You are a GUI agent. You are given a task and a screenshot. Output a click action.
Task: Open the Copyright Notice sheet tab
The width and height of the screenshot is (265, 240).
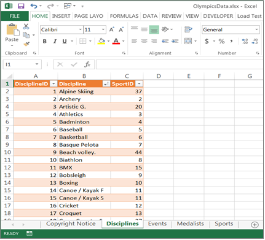tap(71, 223)
